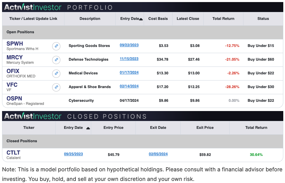Click the CTLT ticker
285x183 pixels.
click(13, 153)
